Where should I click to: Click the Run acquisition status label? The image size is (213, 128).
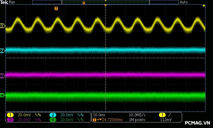(12, 2)
